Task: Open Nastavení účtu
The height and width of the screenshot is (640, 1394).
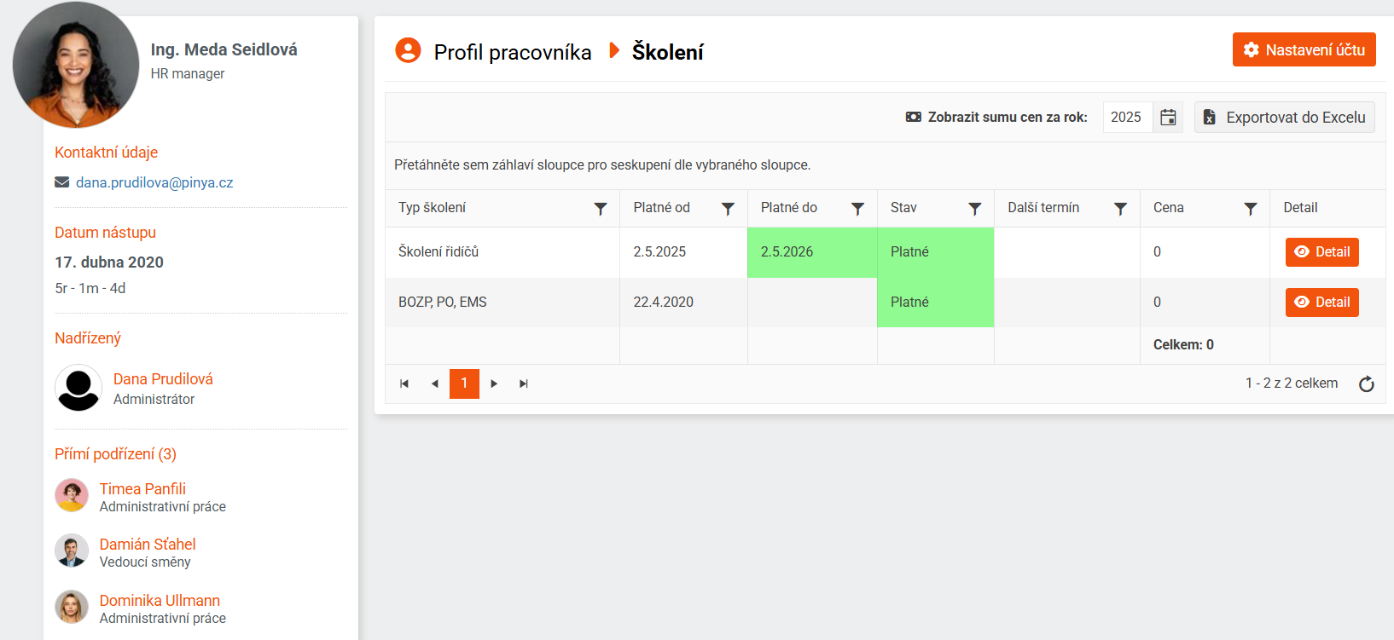Action: (1304, 49)
